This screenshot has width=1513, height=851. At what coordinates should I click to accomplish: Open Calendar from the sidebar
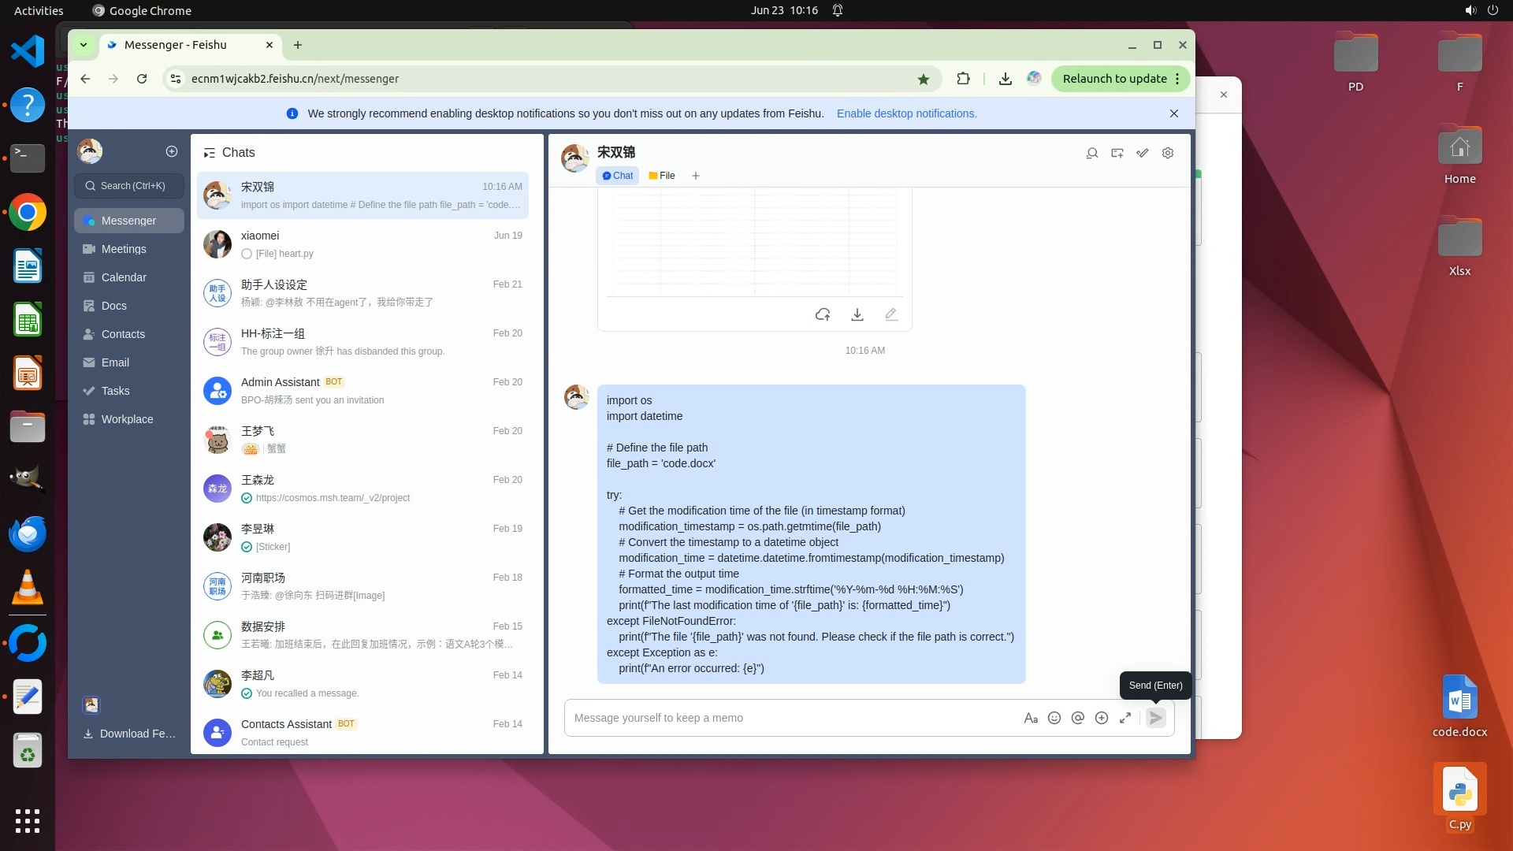click(124, 277)
